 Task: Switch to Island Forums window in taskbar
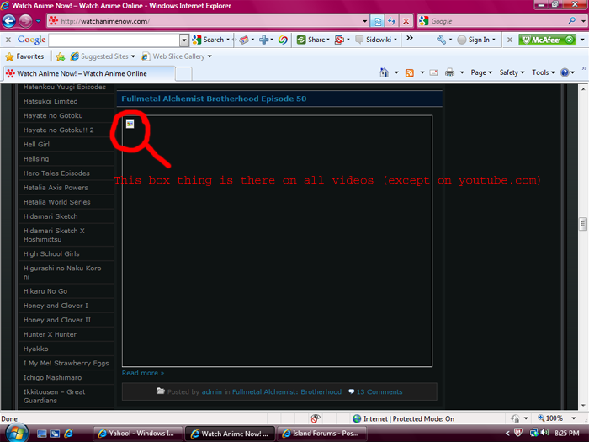pos(321,434)
